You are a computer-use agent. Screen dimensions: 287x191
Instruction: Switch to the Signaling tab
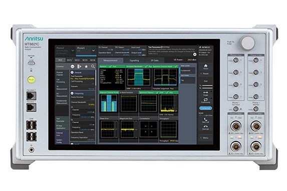point(134,60)
